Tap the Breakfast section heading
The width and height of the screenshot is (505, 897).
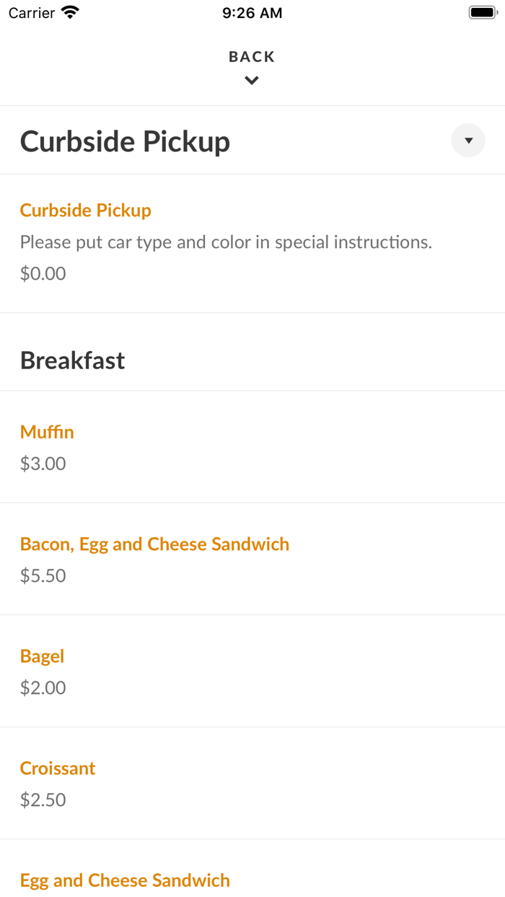point(72,360)
